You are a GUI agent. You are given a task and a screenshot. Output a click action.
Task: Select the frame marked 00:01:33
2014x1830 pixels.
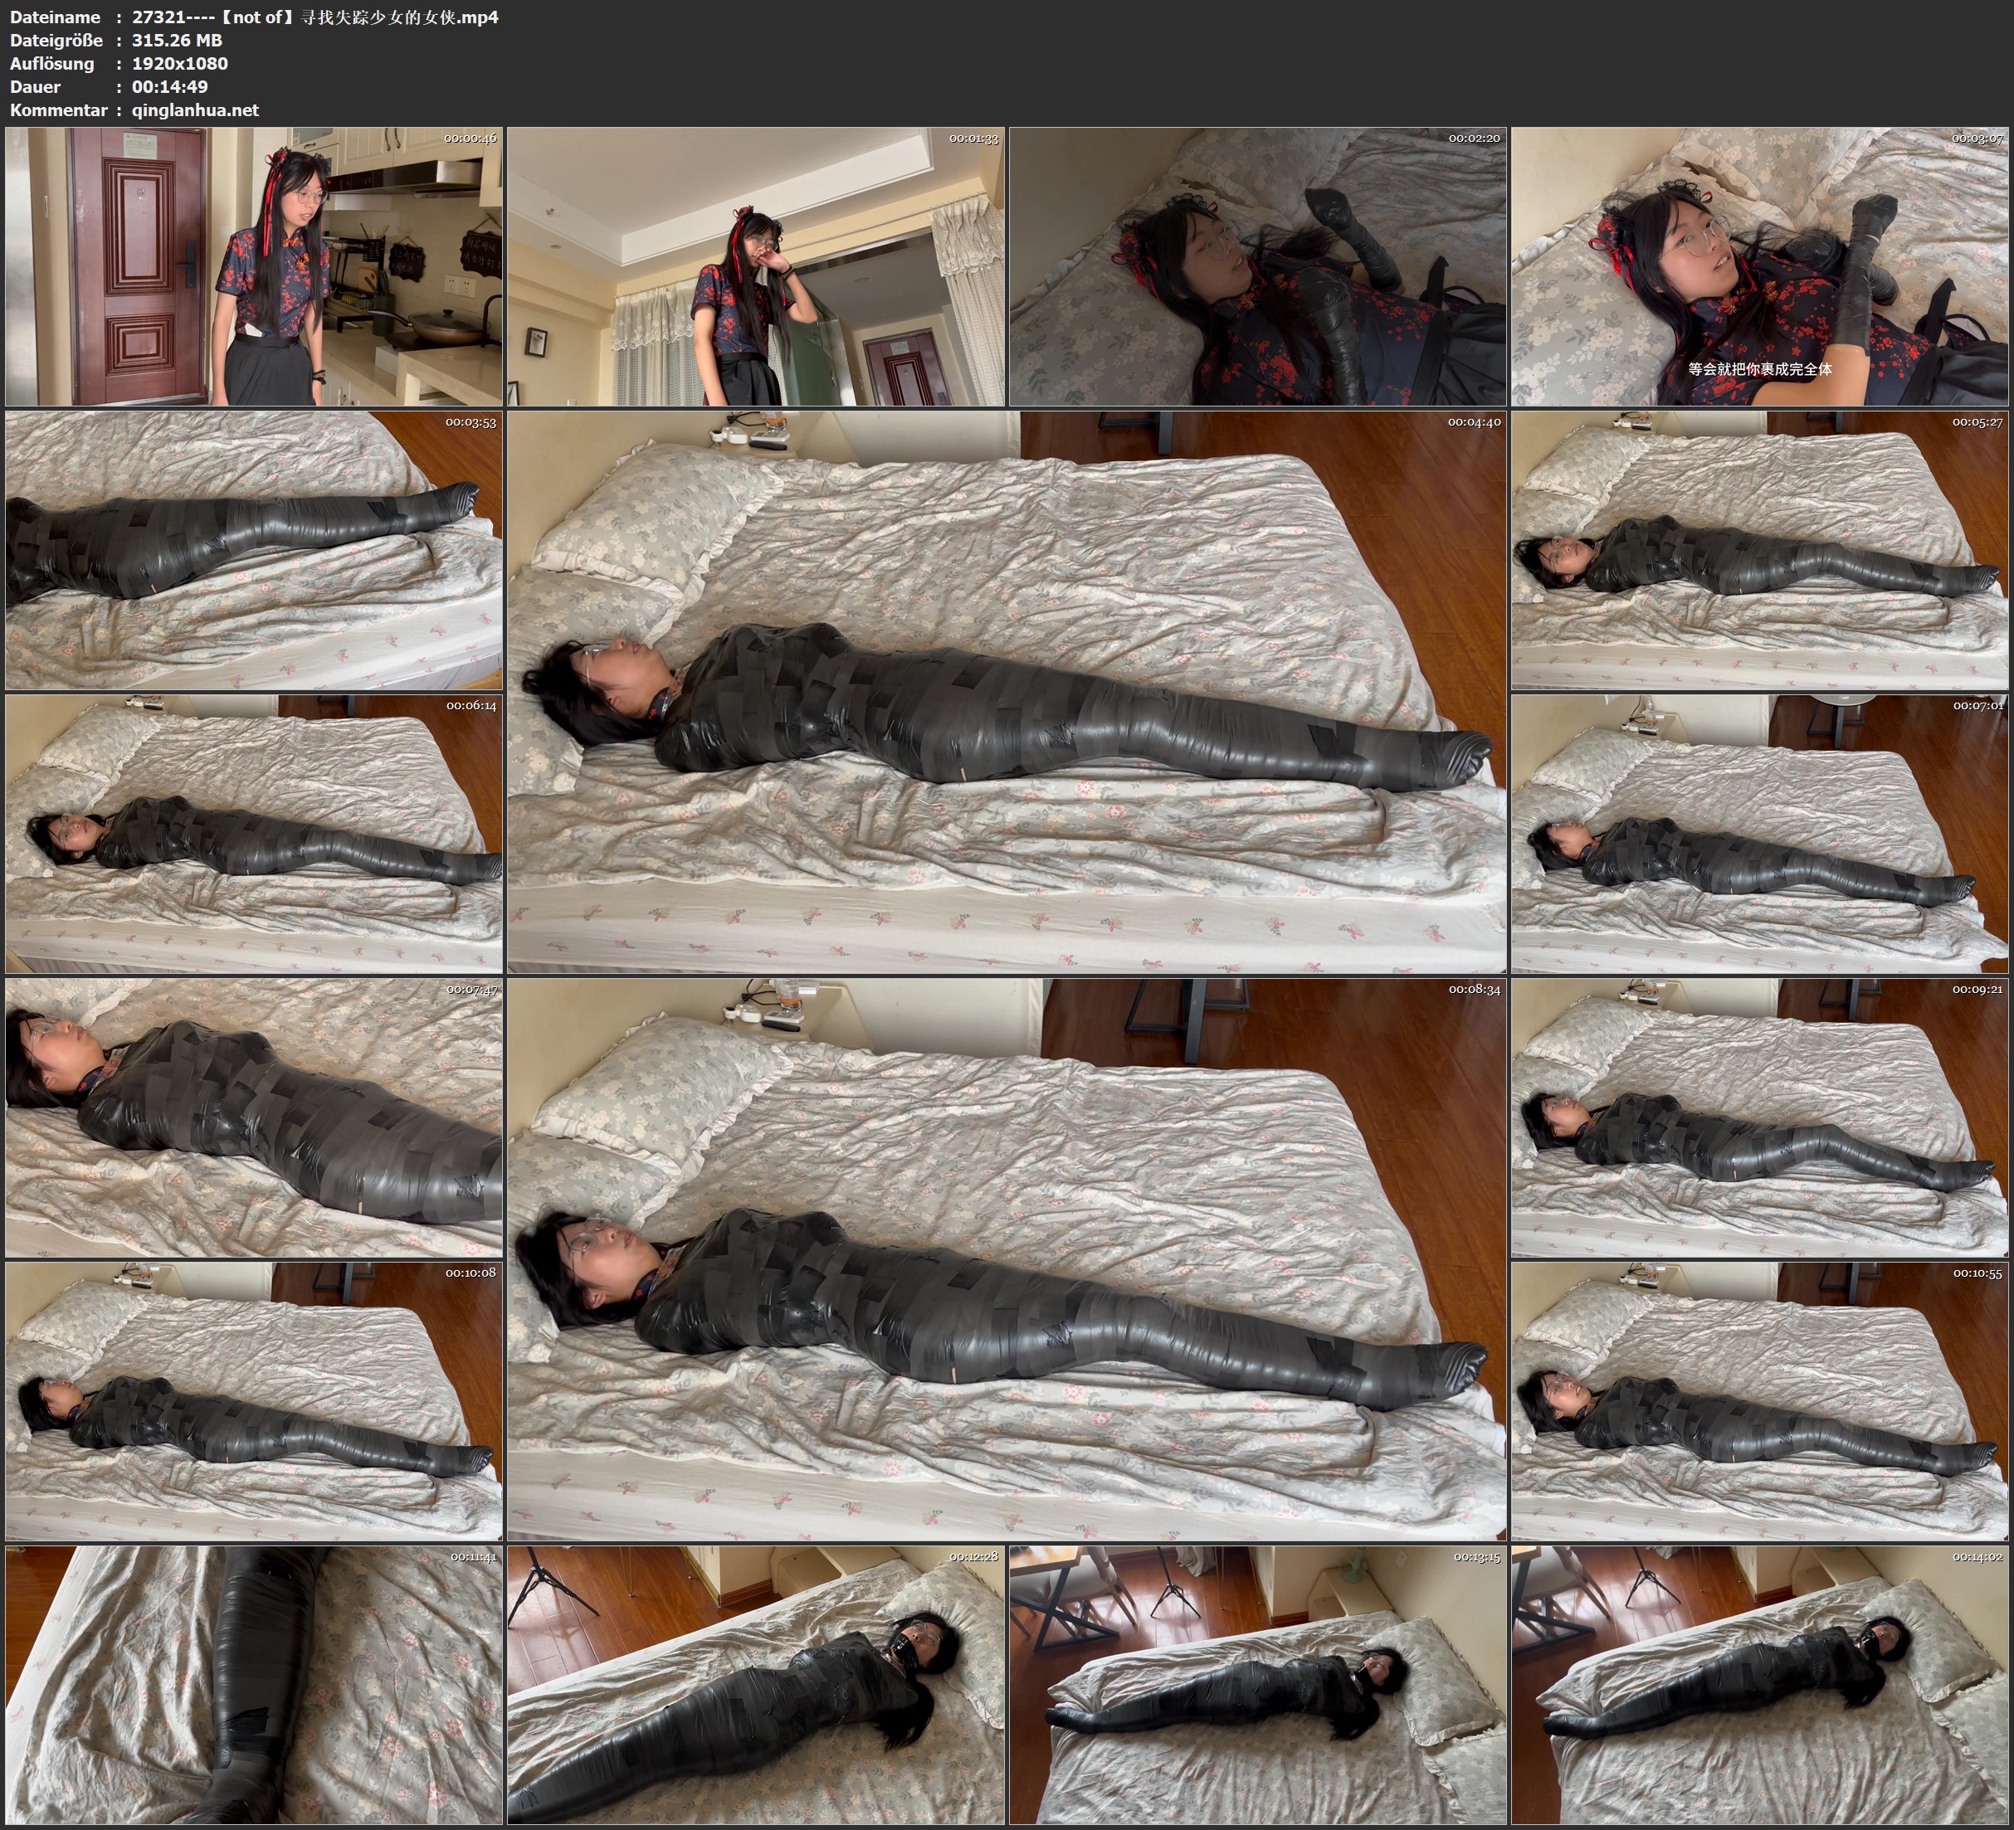755,265
